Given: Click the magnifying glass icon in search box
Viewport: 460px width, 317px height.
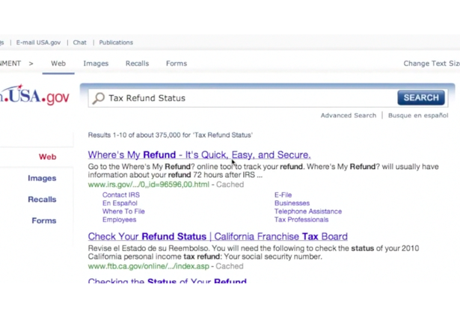Looking at the screenshot, I should pos(98,98).
